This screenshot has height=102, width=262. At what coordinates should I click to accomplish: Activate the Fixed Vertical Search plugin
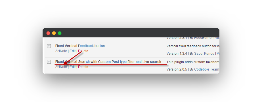pos(61,67)
